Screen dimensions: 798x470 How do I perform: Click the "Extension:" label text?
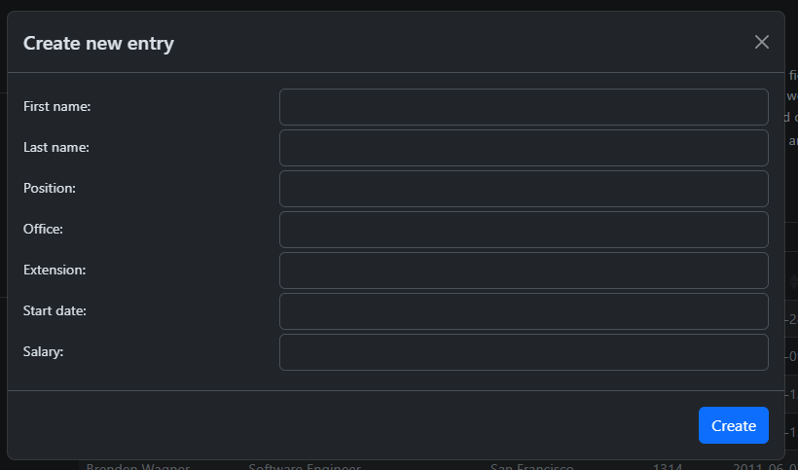(x=54, y=270)
